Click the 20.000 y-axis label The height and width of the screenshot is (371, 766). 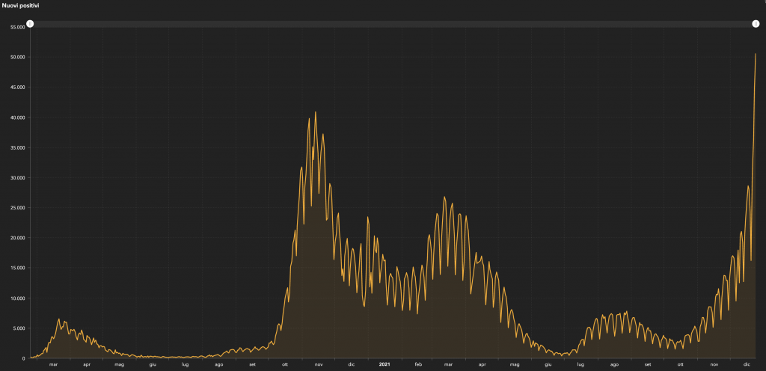click(x=17, y=238)
